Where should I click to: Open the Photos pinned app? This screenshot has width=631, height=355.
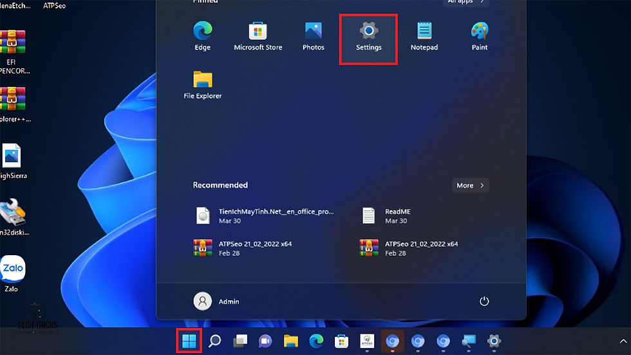(314, 36)
